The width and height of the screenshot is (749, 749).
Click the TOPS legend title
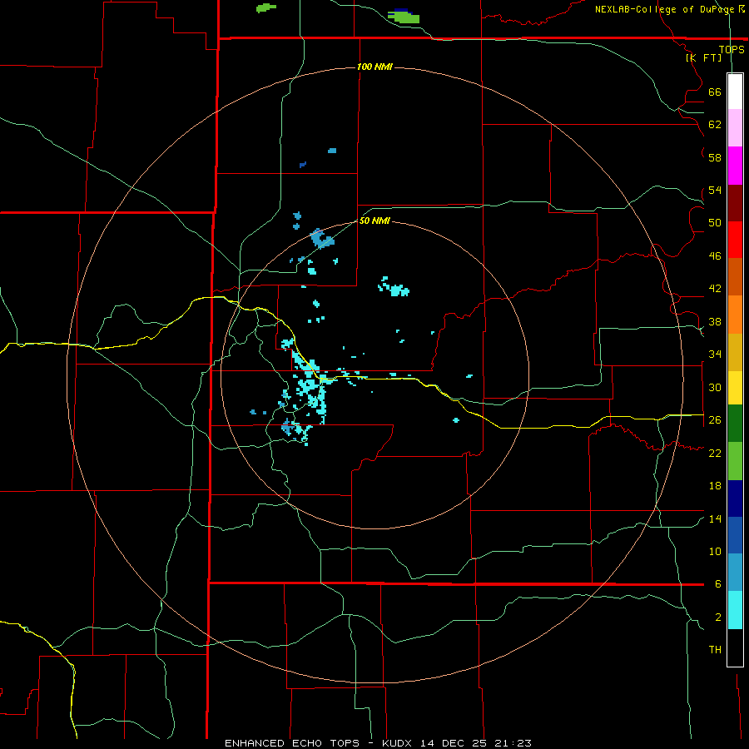pyautogui.click(x=732, y=49)
